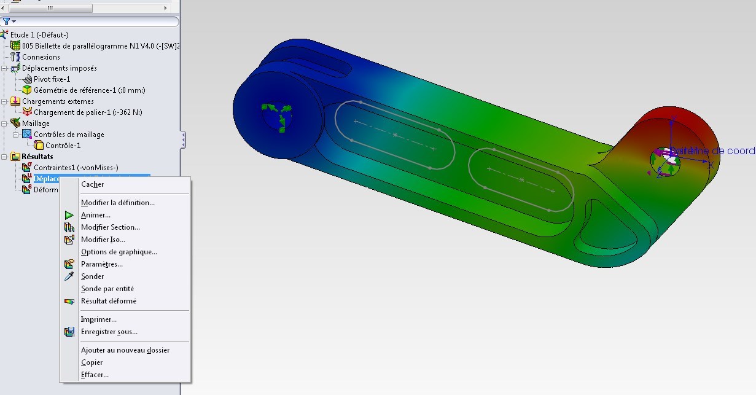Select Etude 1 (-Défaut-) tree row

(39, 34)
